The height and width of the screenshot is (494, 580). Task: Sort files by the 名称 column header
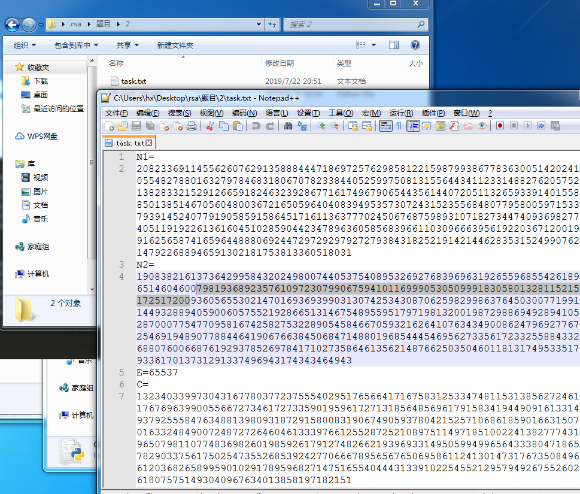pos(116,63)
